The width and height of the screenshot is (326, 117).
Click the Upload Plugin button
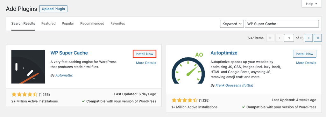53,9
